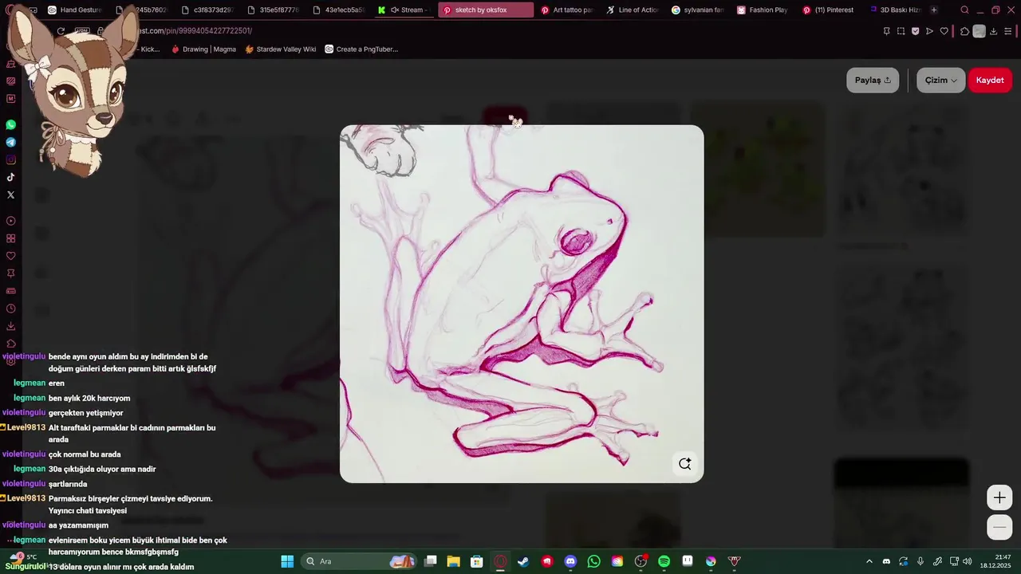The height and width of the screenshot is (574, 1021).
Task: Open Microsoft Store from taskbar
Action: pos(477,561)
